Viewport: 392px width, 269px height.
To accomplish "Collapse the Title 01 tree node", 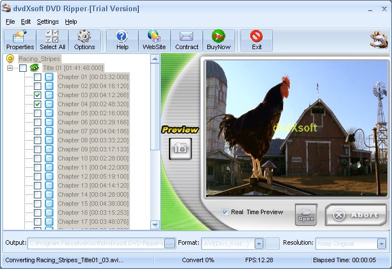I will pyautogui.click(x=10, y=68).
